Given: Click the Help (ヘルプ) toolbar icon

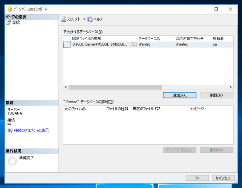Looking at the screenshot, I should 90,19.
